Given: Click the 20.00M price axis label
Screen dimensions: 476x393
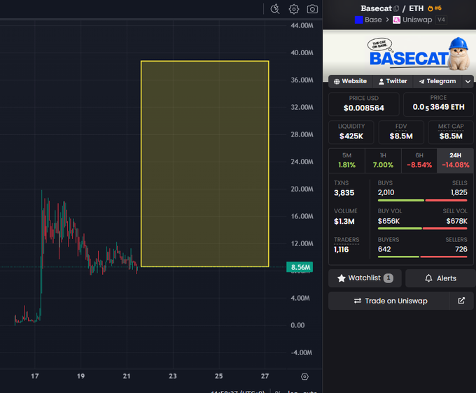Looking at the screenshot, I should coord(302,190).
